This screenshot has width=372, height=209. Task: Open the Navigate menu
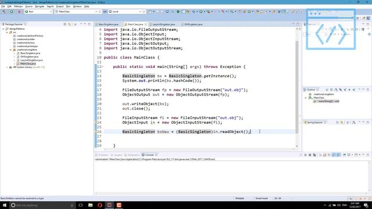point(40,6)
